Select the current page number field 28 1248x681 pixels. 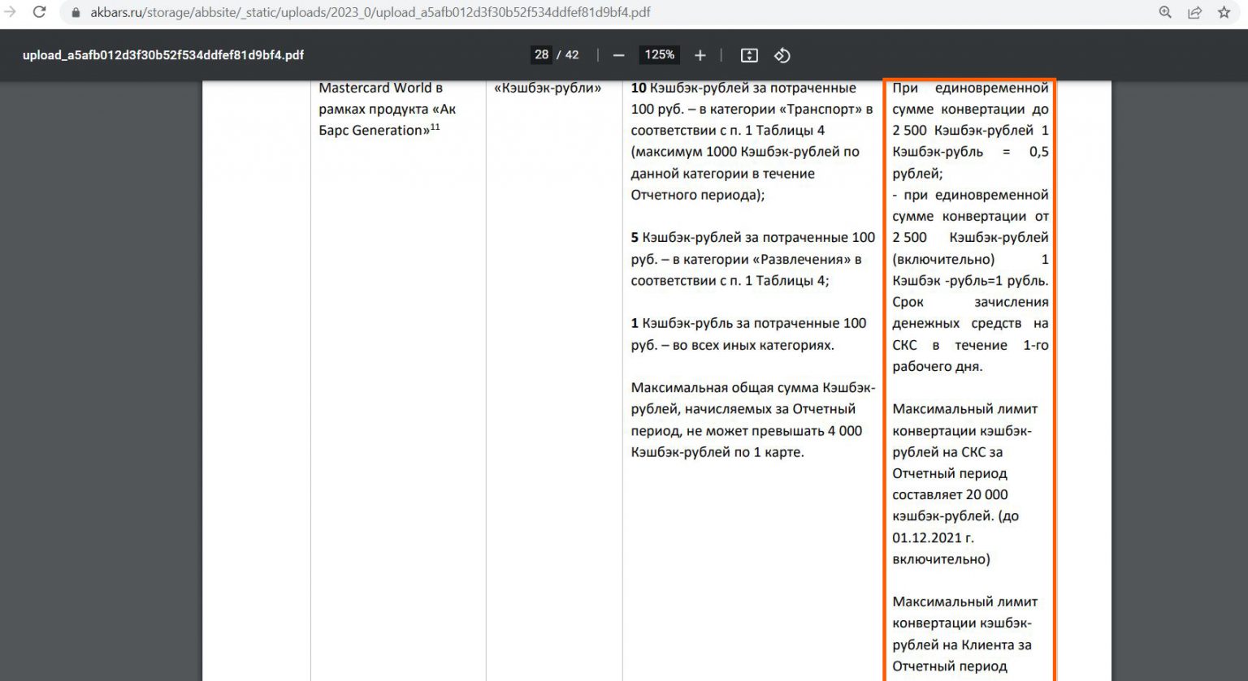pyautogui.click(x=541, y=54)
